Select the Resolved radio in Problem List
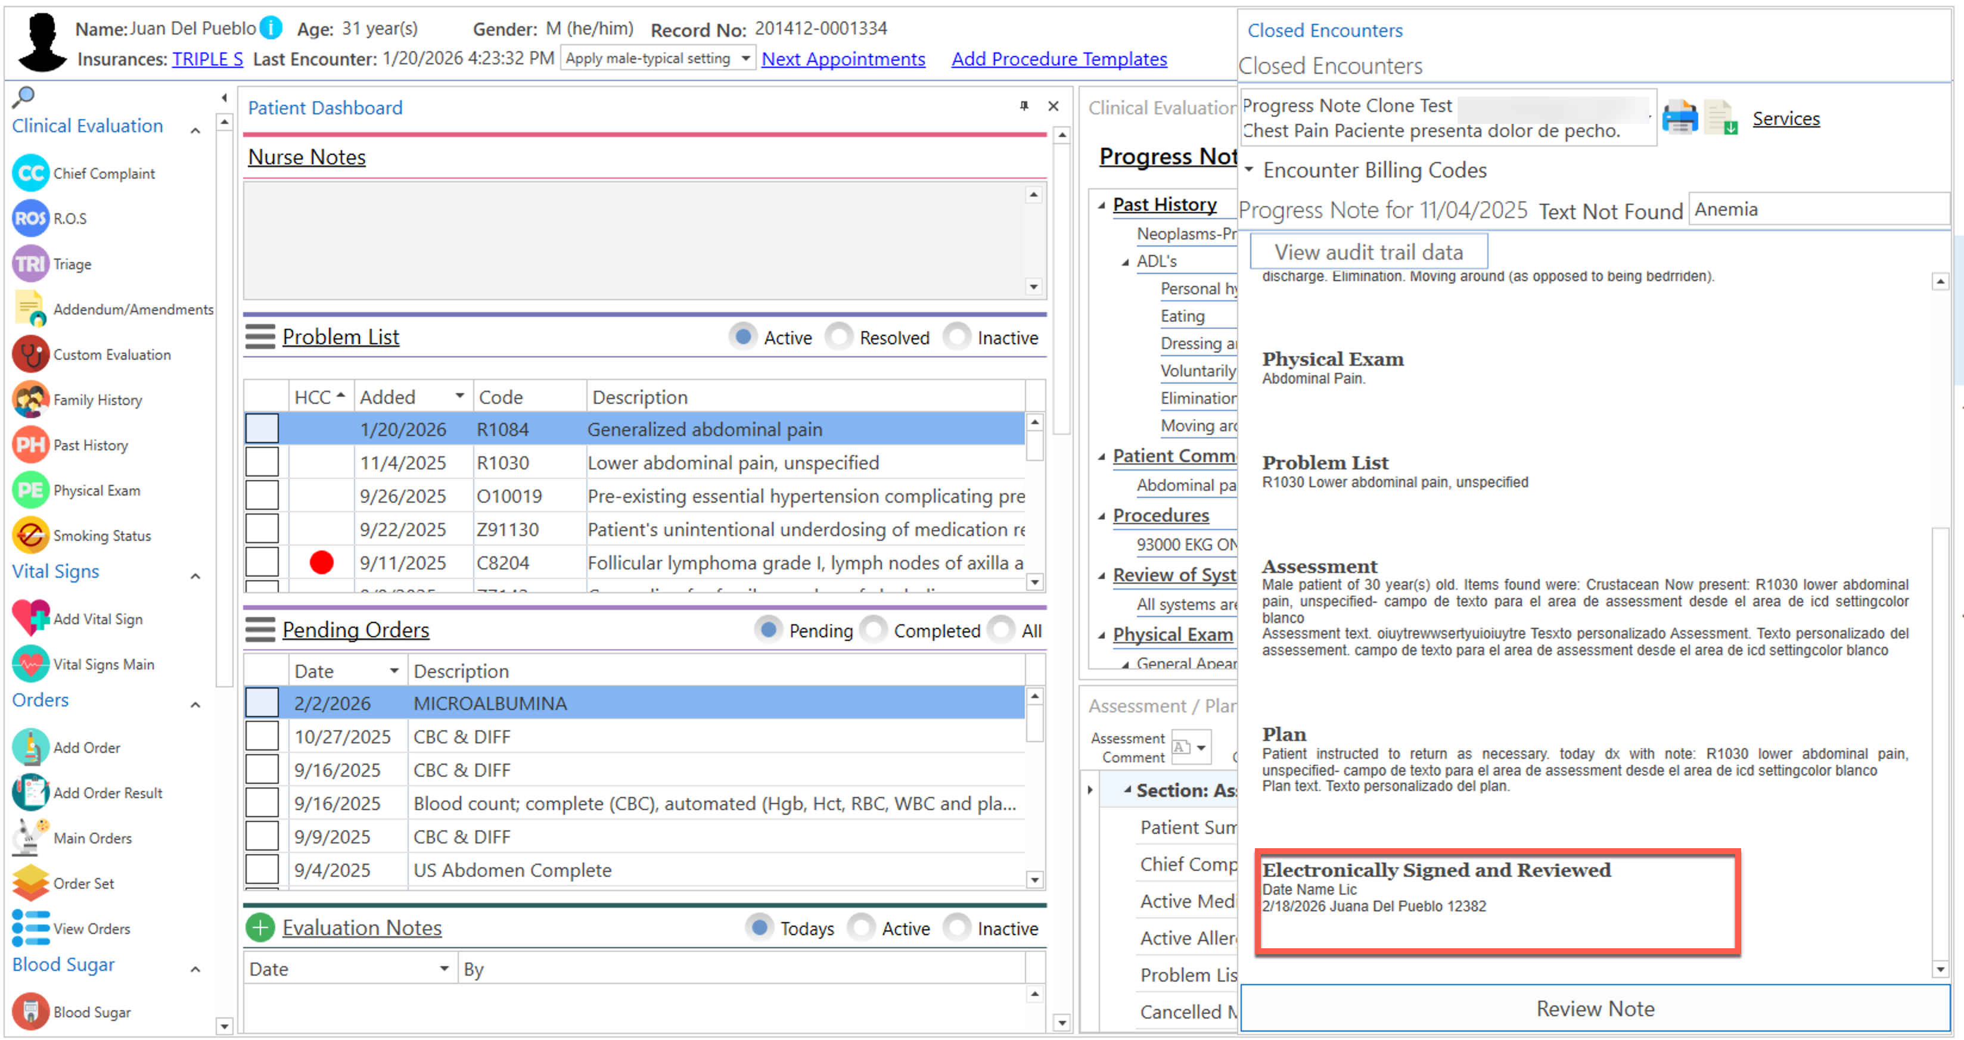Viewport: 1964px width, 1040px height. pyautogui.click(x=838, y=337)
